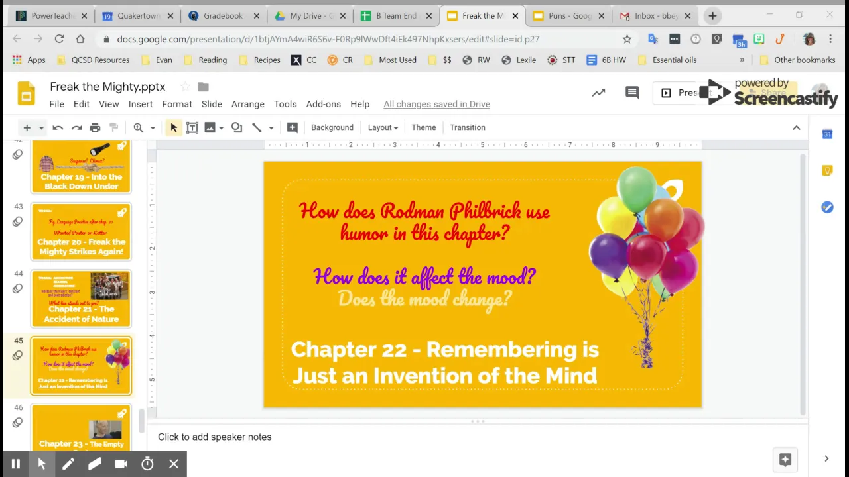Switch to the Gradebook browser tab
849x477 pixels.
coord(223,15)
